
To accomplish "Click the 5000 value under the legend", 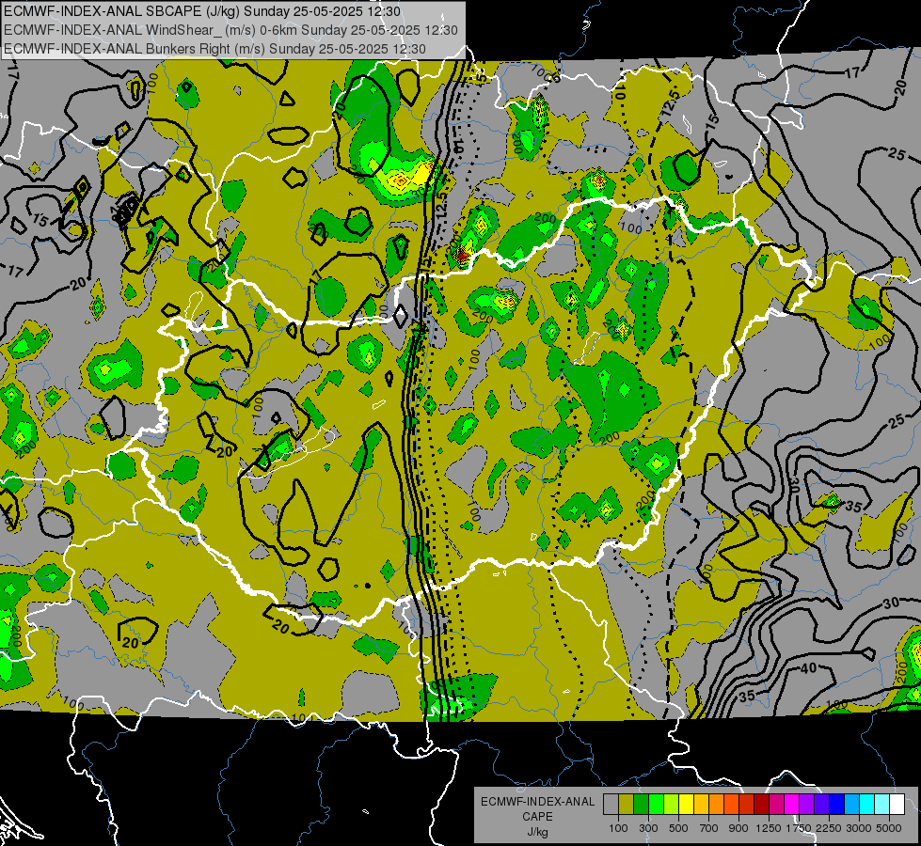I will (889, 828).
